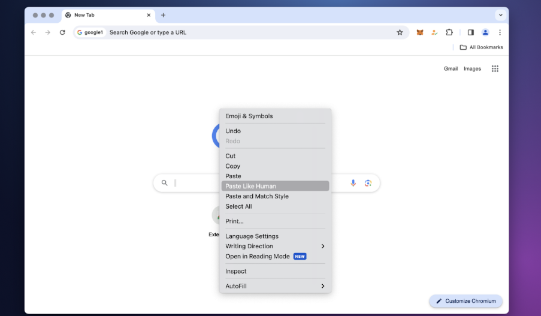
Task: Bookmark this tab with star icon
Action: pyautogui.click(x=400, y=32)
